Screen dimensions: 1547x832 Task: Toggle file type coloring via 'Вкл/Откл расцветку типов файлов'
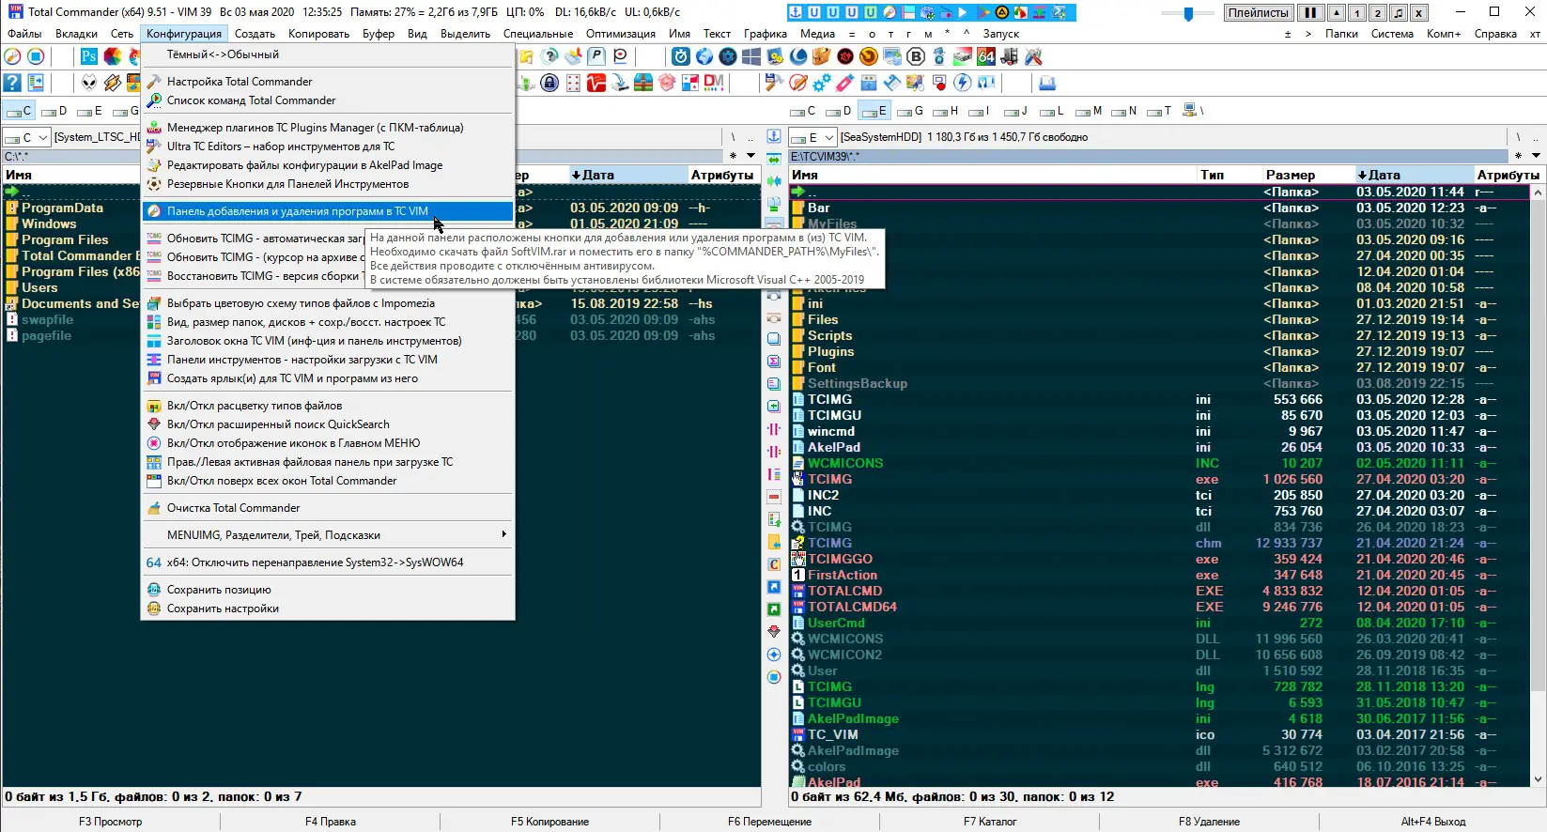[255, 406]
